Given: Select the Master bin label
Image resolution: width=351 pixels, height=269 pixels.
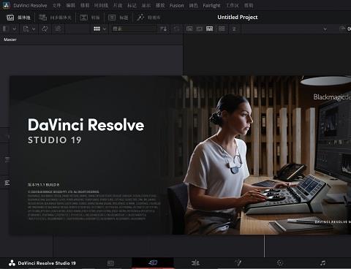Looking at the screenshot, I should click(x=10, y=39).
